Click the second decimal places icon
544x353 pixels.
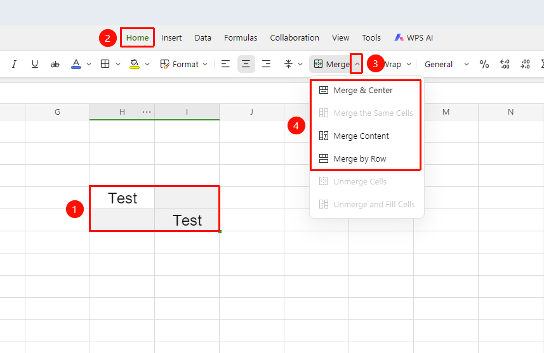click(x=525, y=64)
